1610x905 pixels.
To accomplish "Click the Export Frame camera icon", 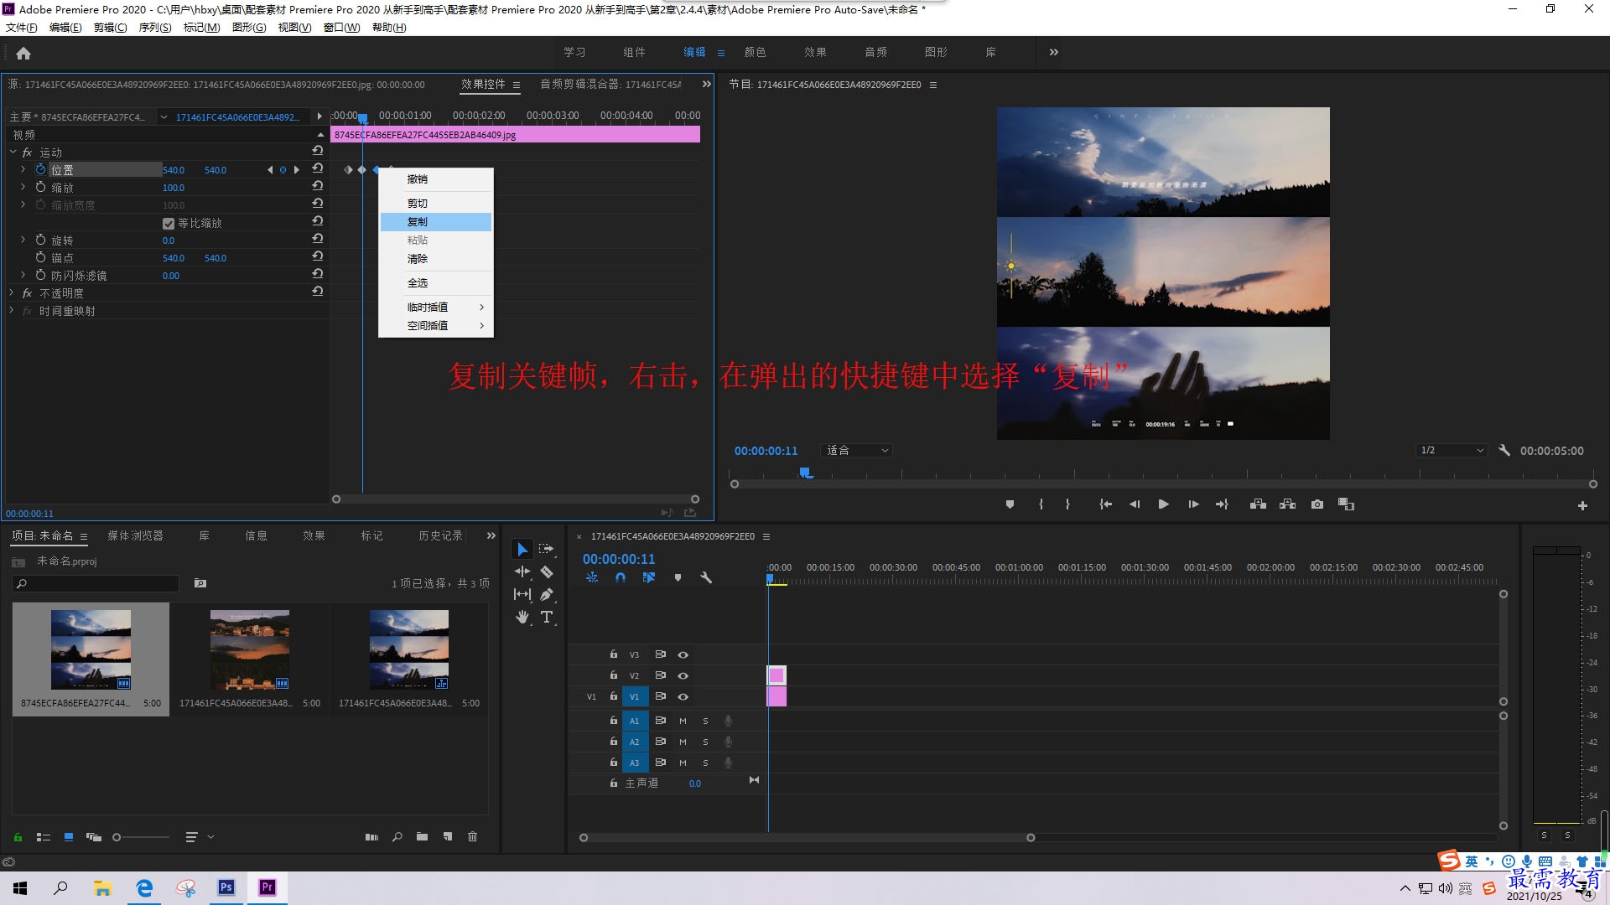I will pos(1317,504).
